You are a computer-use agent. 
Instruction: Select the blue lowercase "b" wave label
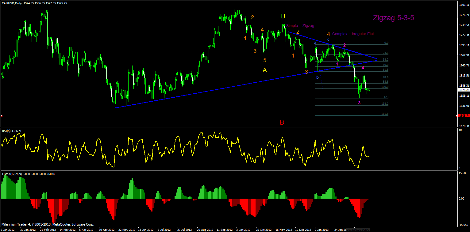click(x=318, y=77)
